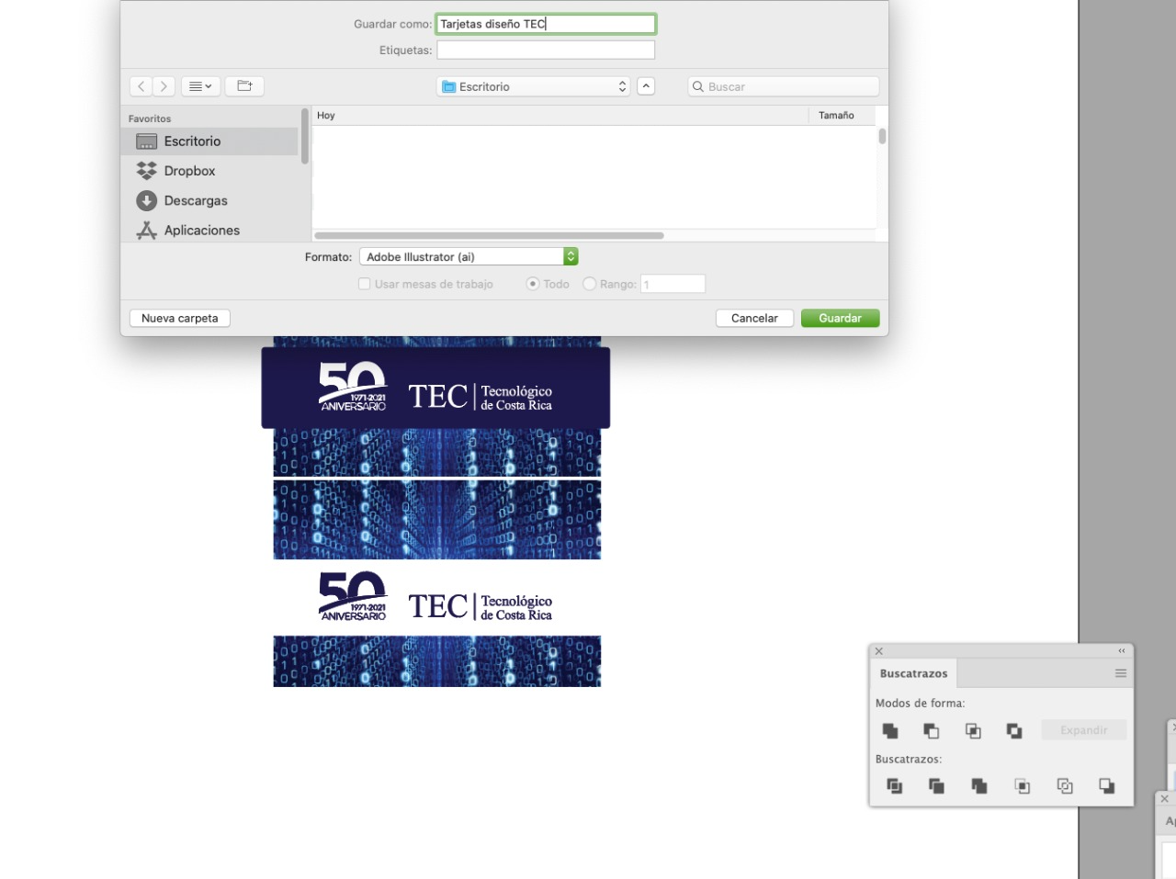Select Escritorio in the Favoritos sidebar

[x=209, y=141]
